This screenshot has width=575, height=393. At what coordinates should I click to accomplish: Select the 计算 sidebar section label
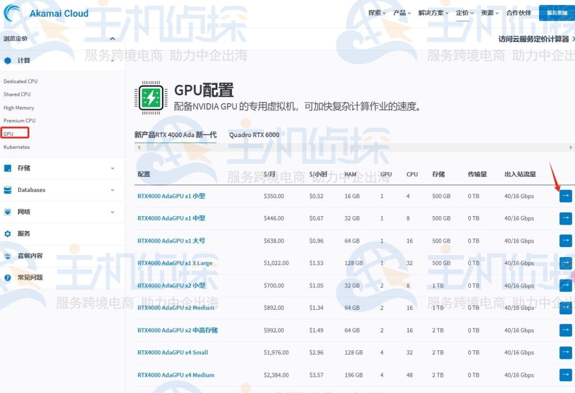24,61
